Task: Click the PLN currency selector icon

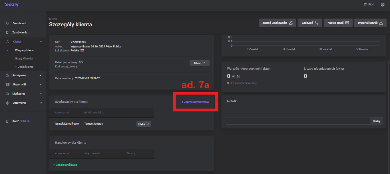Action: click(365, 5)
